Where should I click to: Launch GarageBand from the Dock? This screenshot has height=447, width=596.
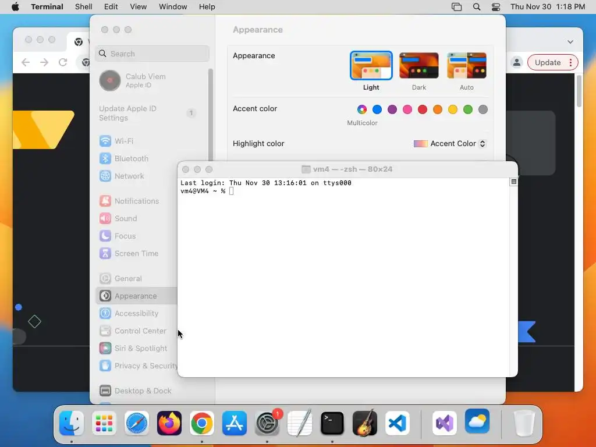click(365, 423)
